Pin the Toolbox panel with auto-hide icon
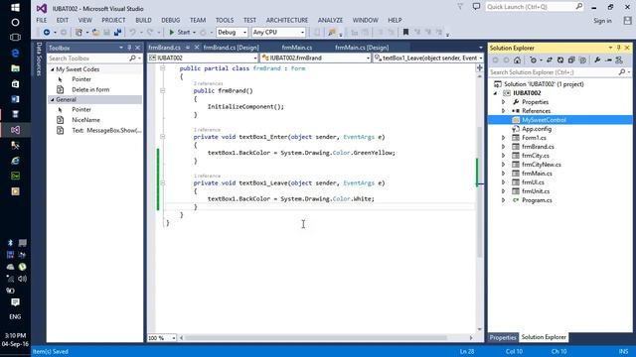The image size is (636, 357). pos(129,48)
